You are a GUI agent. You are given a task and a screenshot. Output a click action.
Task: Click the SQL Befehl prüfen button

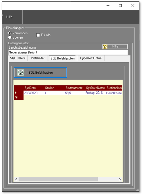[x=40, y=73]
